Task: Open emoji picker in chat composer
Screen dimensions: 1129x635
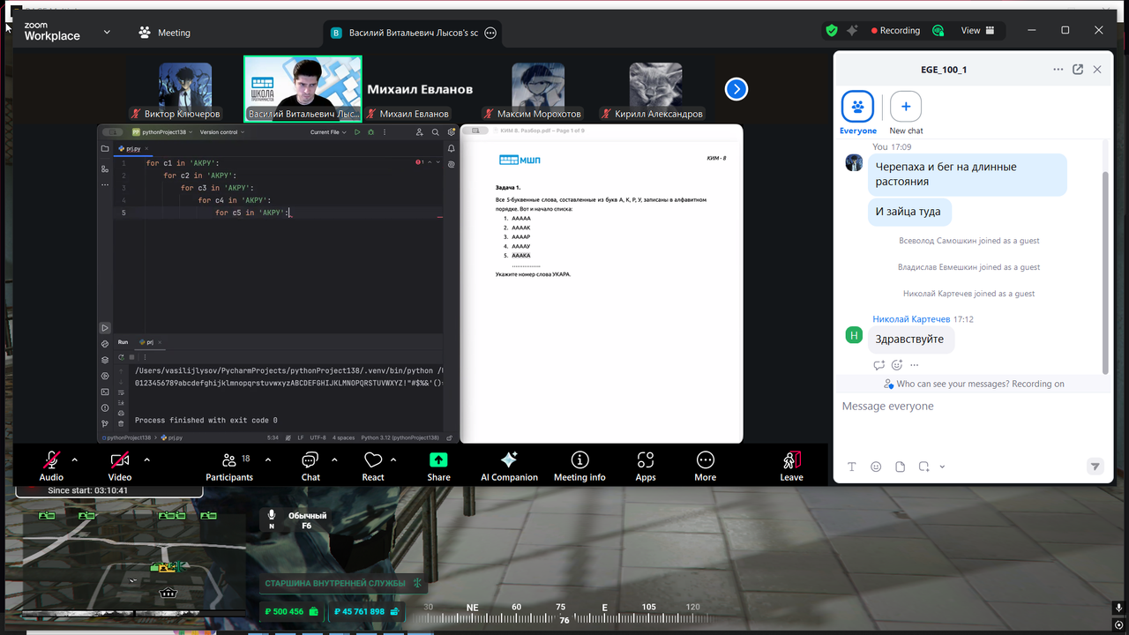Action: tap(876, 467)
